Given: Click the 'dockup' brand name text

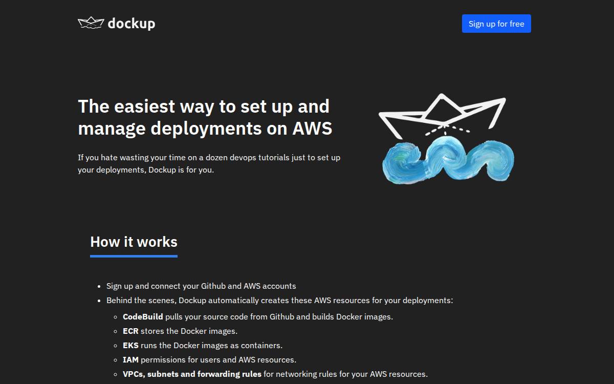Looking at the screenshot, I should click(131, 24).
